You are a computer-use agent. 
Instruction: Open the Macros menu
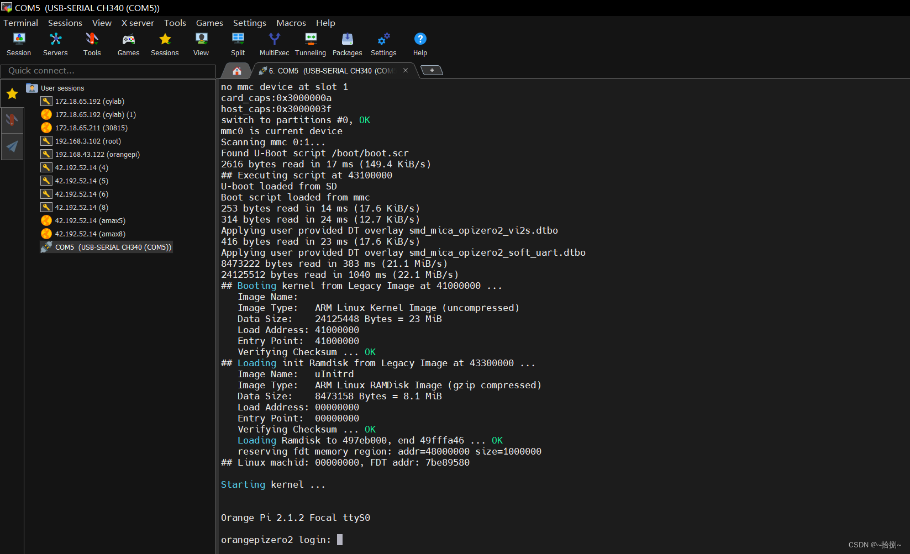(291, 23)
